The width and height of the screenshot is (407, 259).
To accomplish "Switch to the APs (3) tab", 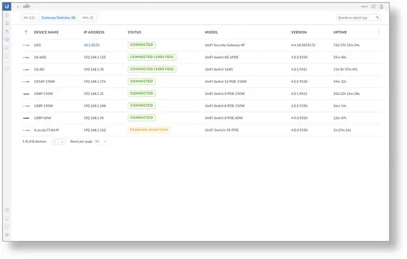I will pos(88,17).
